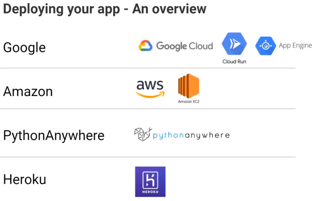Select the 'Heroku' row heading

(25, 179)
